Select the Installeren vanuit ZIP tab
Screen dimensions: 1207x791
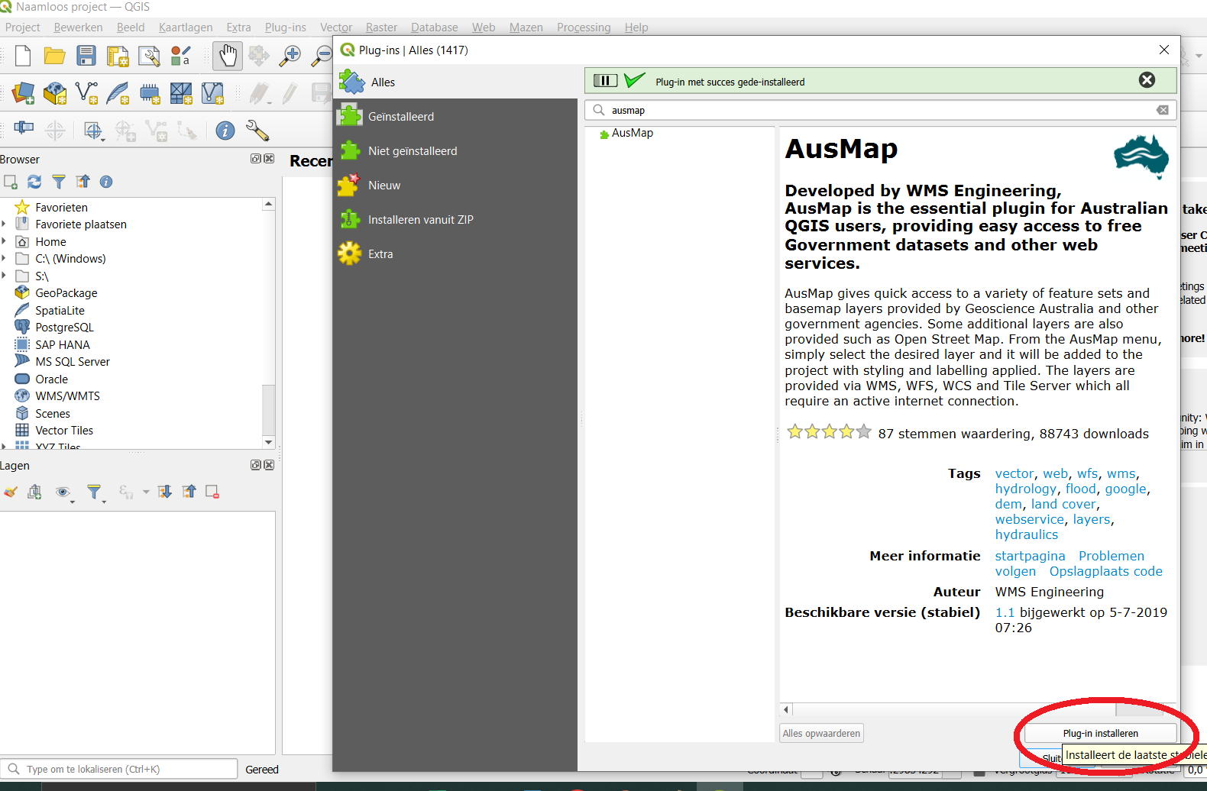pos(420,220)
